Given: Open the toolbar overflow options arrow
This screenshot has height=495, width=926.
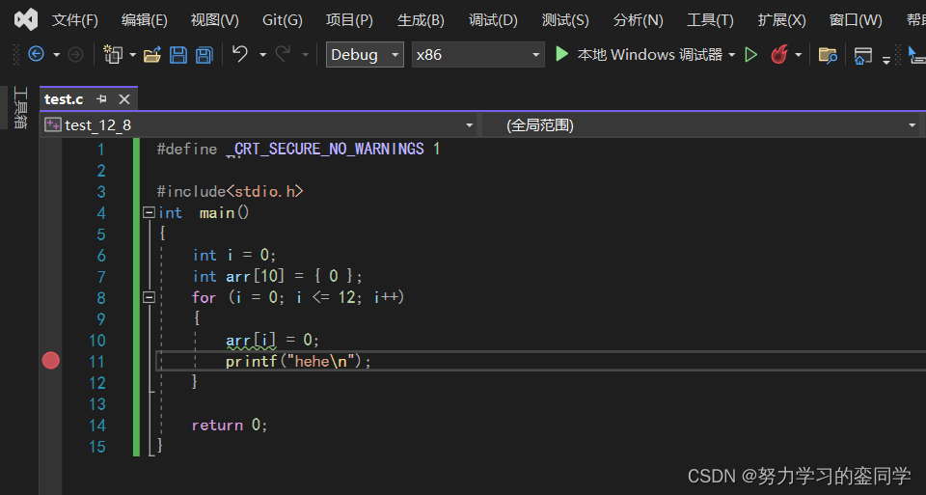Looking at the screenshot, I should click(x=885, y=59).
